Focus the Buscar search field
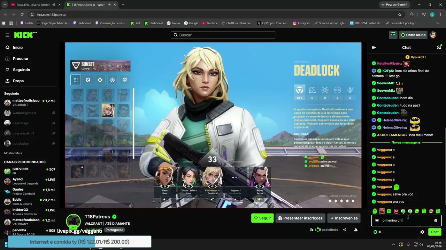Screen dimensions: 446x250 223,35
